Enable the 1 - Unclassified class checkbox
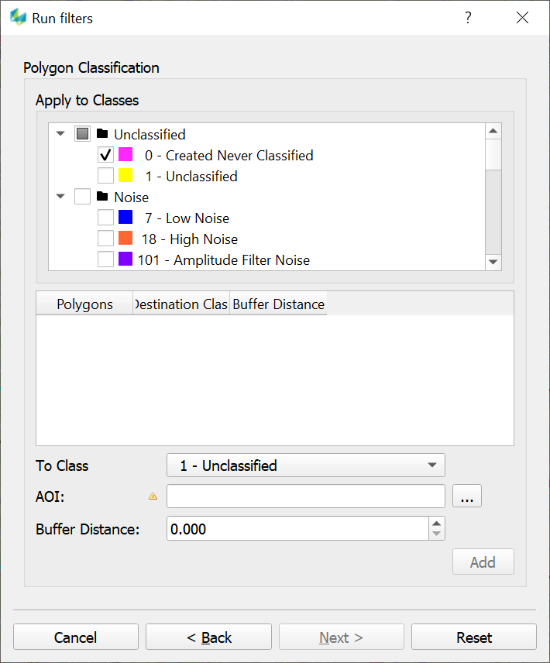This screenshot has height=663, width=550. coord(106,176)
